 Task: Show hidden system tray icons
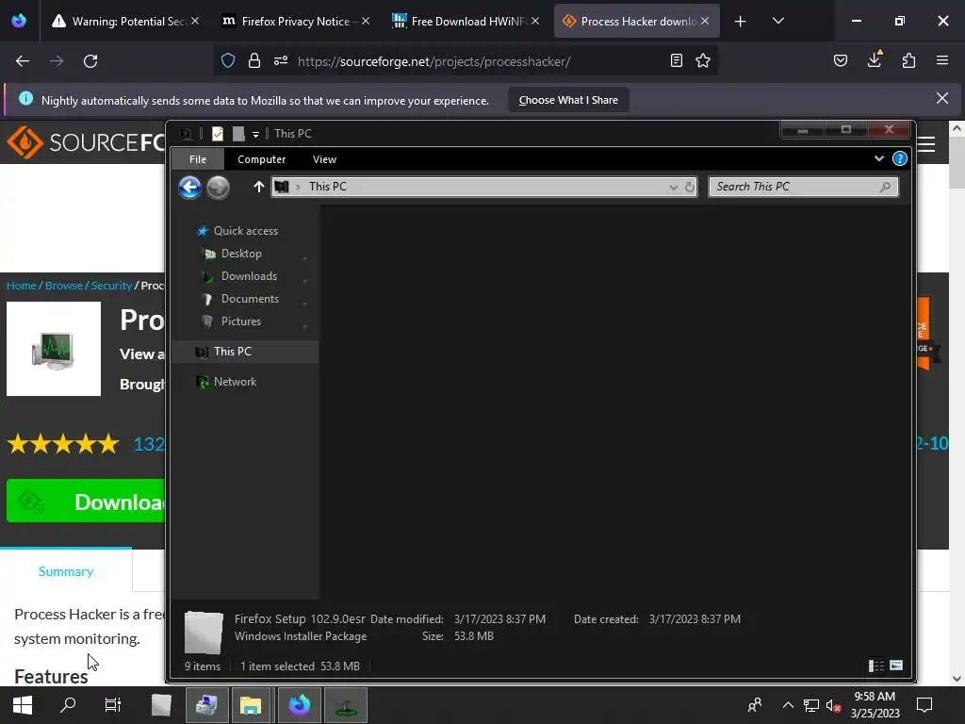click(x=788, y=705)
